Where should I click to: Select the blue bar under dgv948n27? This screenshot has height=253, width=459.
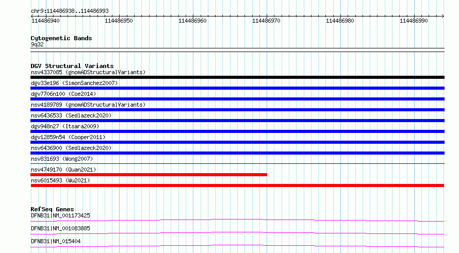(x=237, y=131)
